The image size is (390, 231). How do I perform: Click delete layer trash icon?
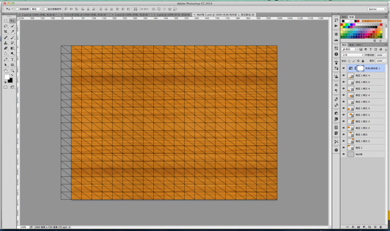(380, 227)
